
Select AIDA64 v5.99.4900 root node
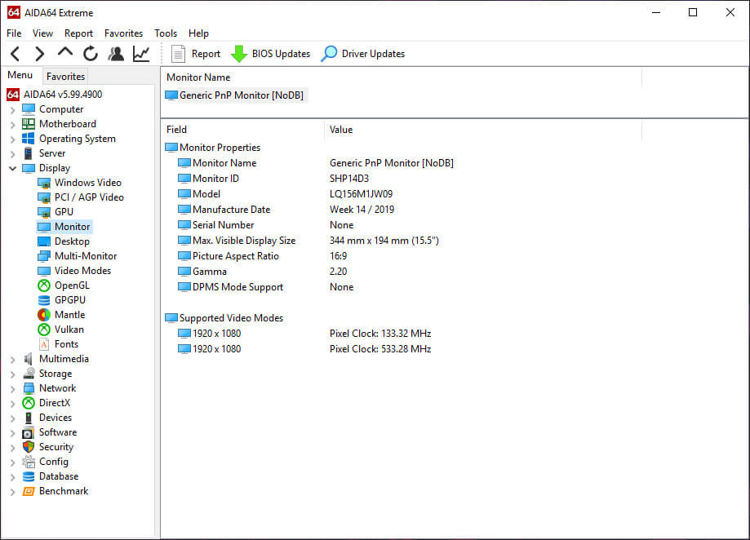pyautogui.click(x=63, y=95)
